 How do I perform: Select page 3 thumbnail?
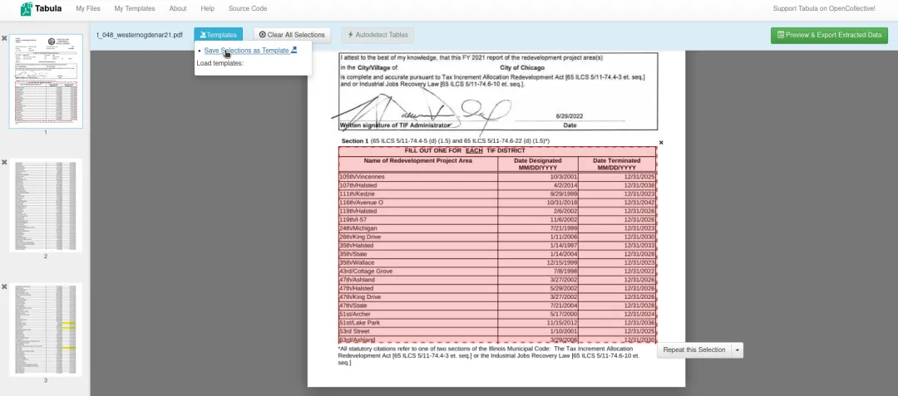(x=46, y=329)
